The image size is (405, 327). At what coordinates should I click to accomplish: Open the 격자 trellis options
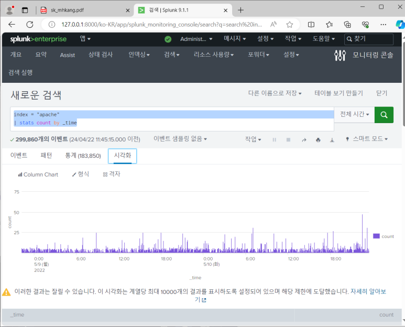[x=112, y=174]
